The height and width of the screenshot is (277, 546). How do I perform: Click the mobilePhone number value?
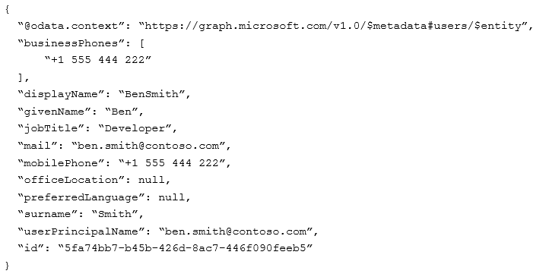click(172, 163)
